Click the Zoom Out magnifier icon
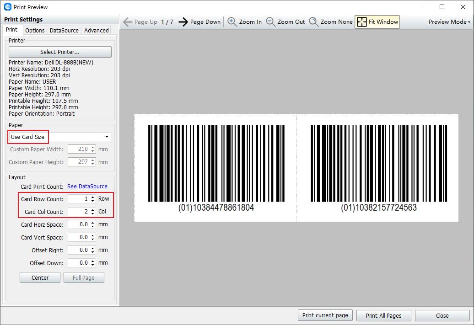This screenshot has width=474, height=325. (x=270, y=22)
